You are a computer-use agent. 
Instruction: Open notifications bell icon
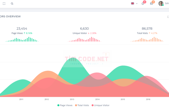(x=143, y=4)
